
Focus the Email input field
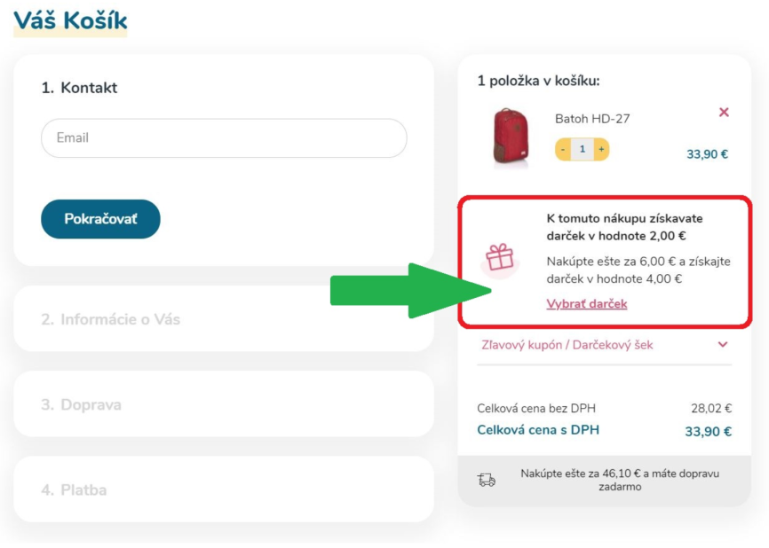pos(224,138)
